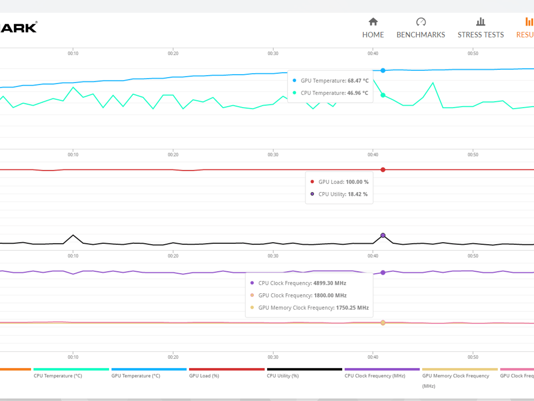Screen dimensions: 534x401
Task: Click 'GPU Load: 100.00 %' tooltip text
Action: [343, 182]
